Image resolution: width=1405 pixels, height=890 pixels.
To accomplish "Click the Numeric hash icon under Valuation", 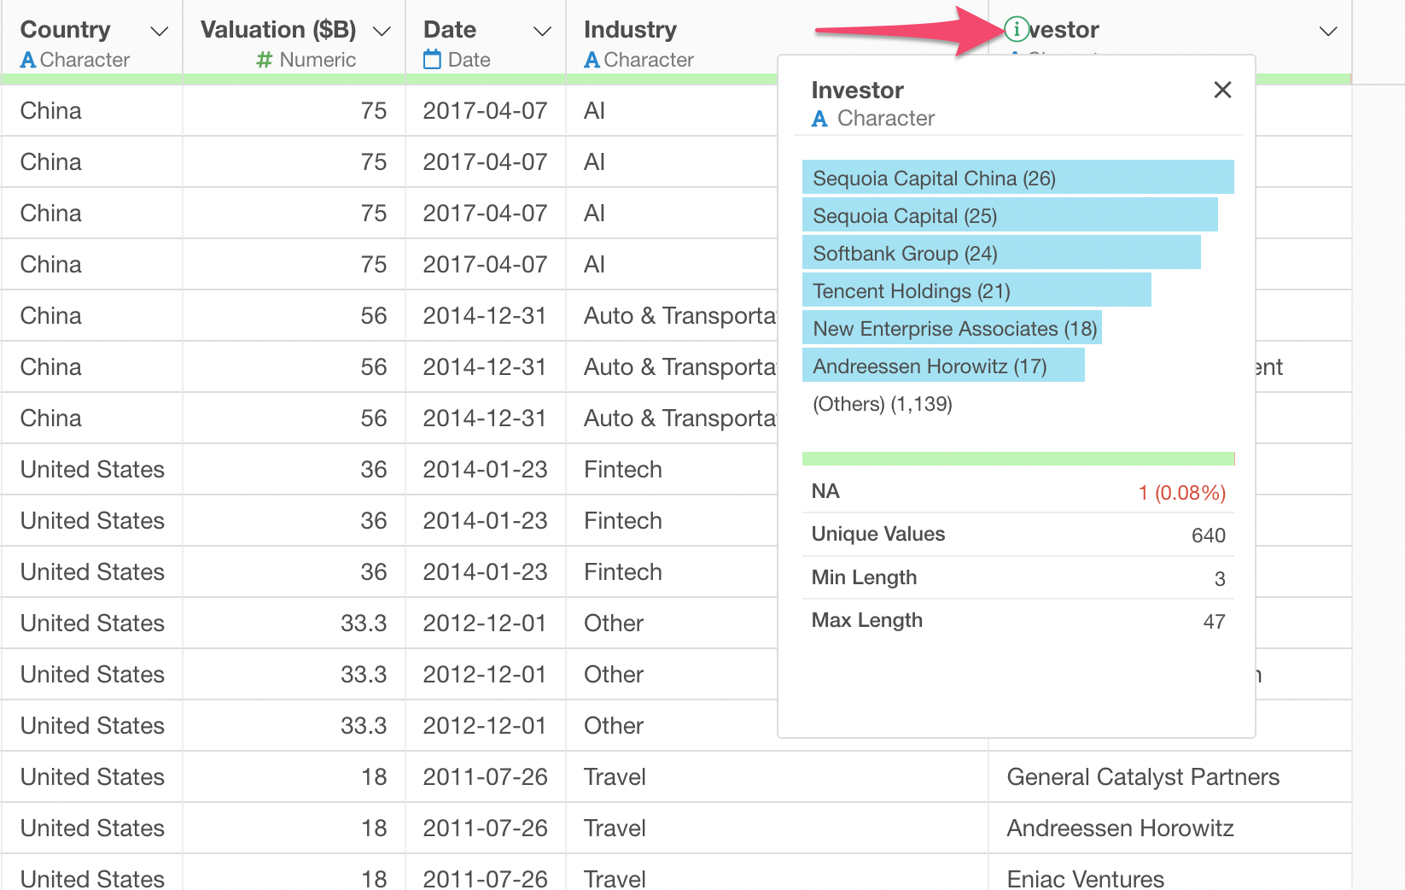I will [x=265, y=61].
